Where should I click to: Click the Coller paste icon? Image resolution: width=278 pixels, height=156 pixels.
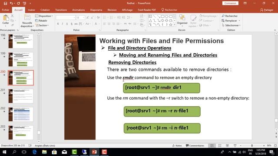pos(6,18)
